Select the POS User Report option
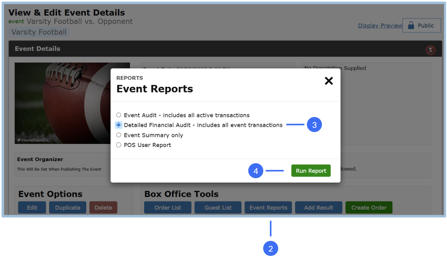447x258 pixels. point(119,145)
